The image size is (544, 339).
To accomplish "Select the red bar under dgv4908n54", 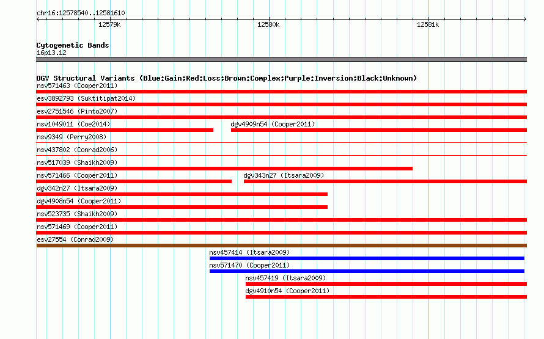I will (182, 207).
